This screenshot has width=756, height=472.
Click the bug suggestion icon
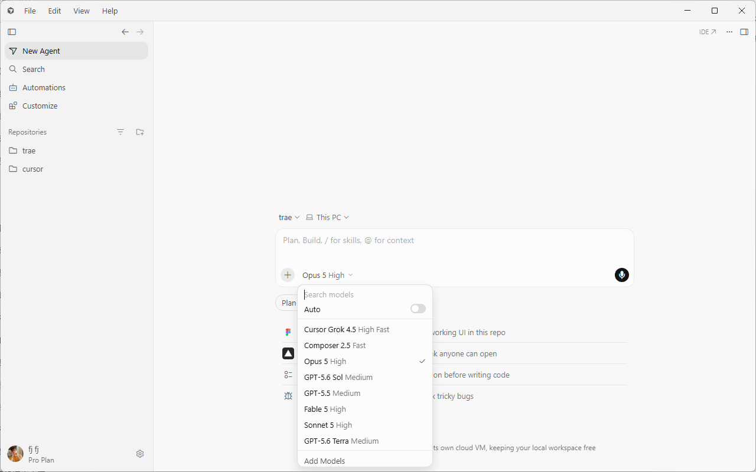tap(288, 396)
